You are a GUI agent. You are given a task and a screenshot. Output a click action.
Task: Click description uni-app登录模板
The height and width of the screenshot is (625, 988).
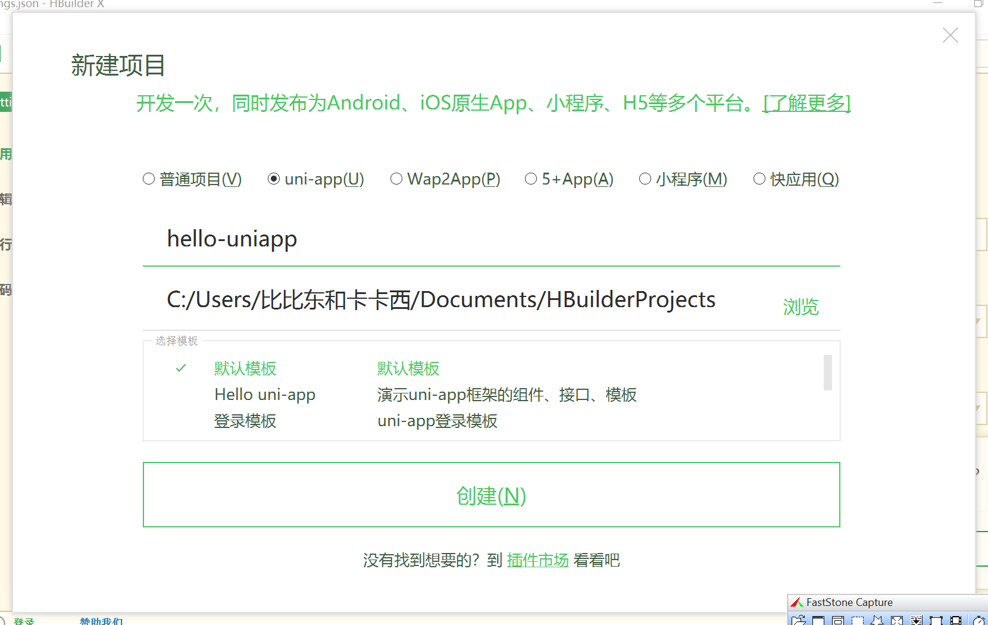pyautogui.click(x=437, y=421)
